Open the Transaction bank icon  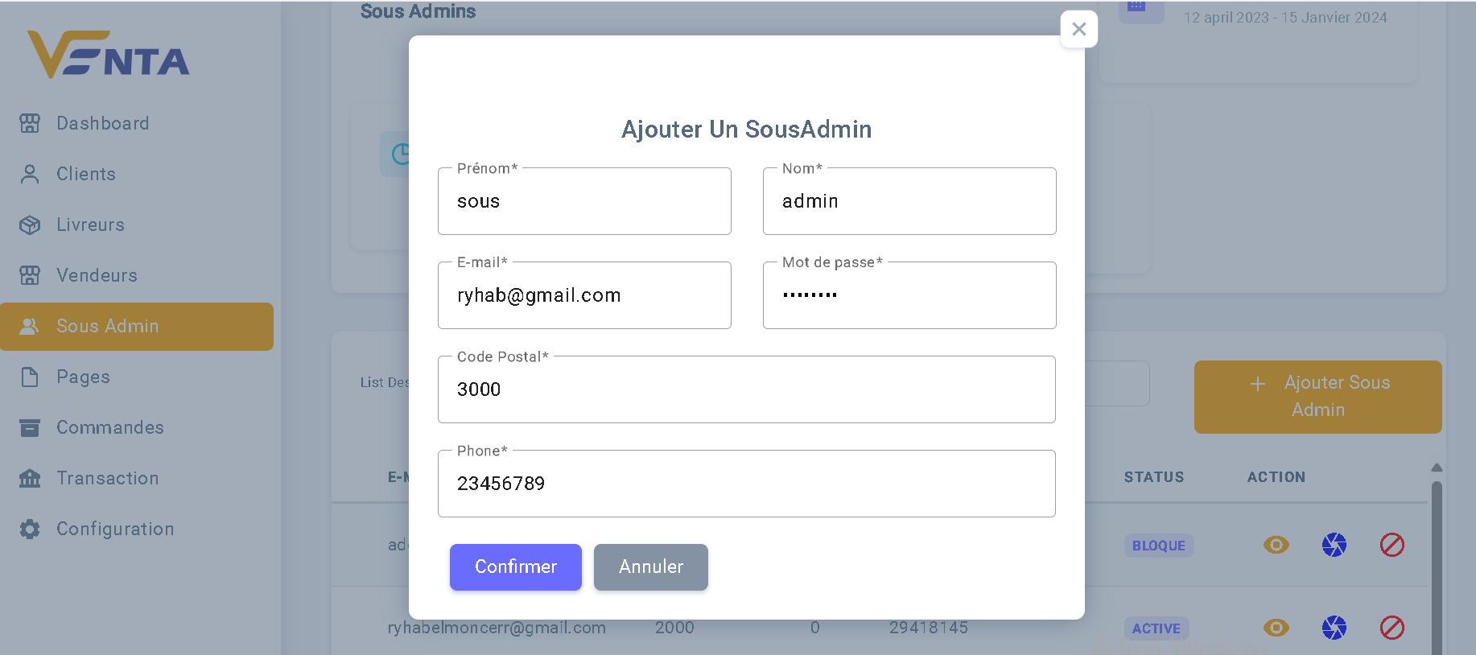point(30,478)
